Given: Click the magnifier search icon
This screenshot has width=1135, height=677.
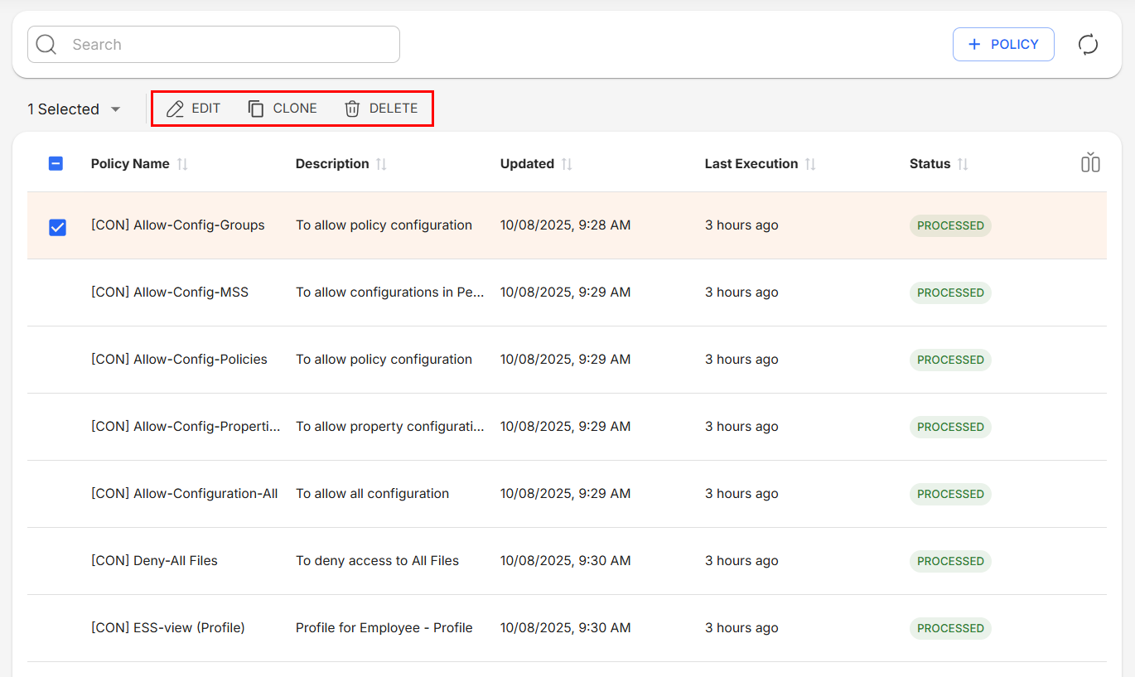Looking at the screenshot, I should (x=46, y=45).
